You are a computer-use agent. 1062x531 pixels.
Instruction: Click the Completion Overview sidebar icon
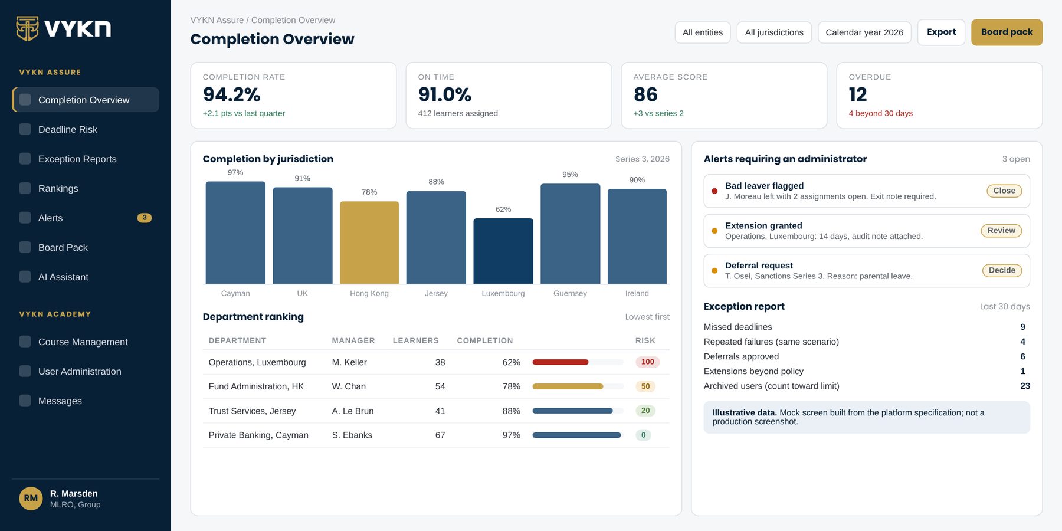pyautogui.click(x=25, y=100)
